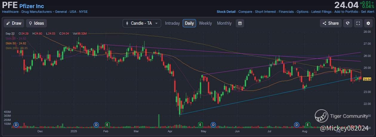This screenshot has height=137, width=376.
Task: Click the earnings E marker in late April
Action: click(x=201, y=124)
